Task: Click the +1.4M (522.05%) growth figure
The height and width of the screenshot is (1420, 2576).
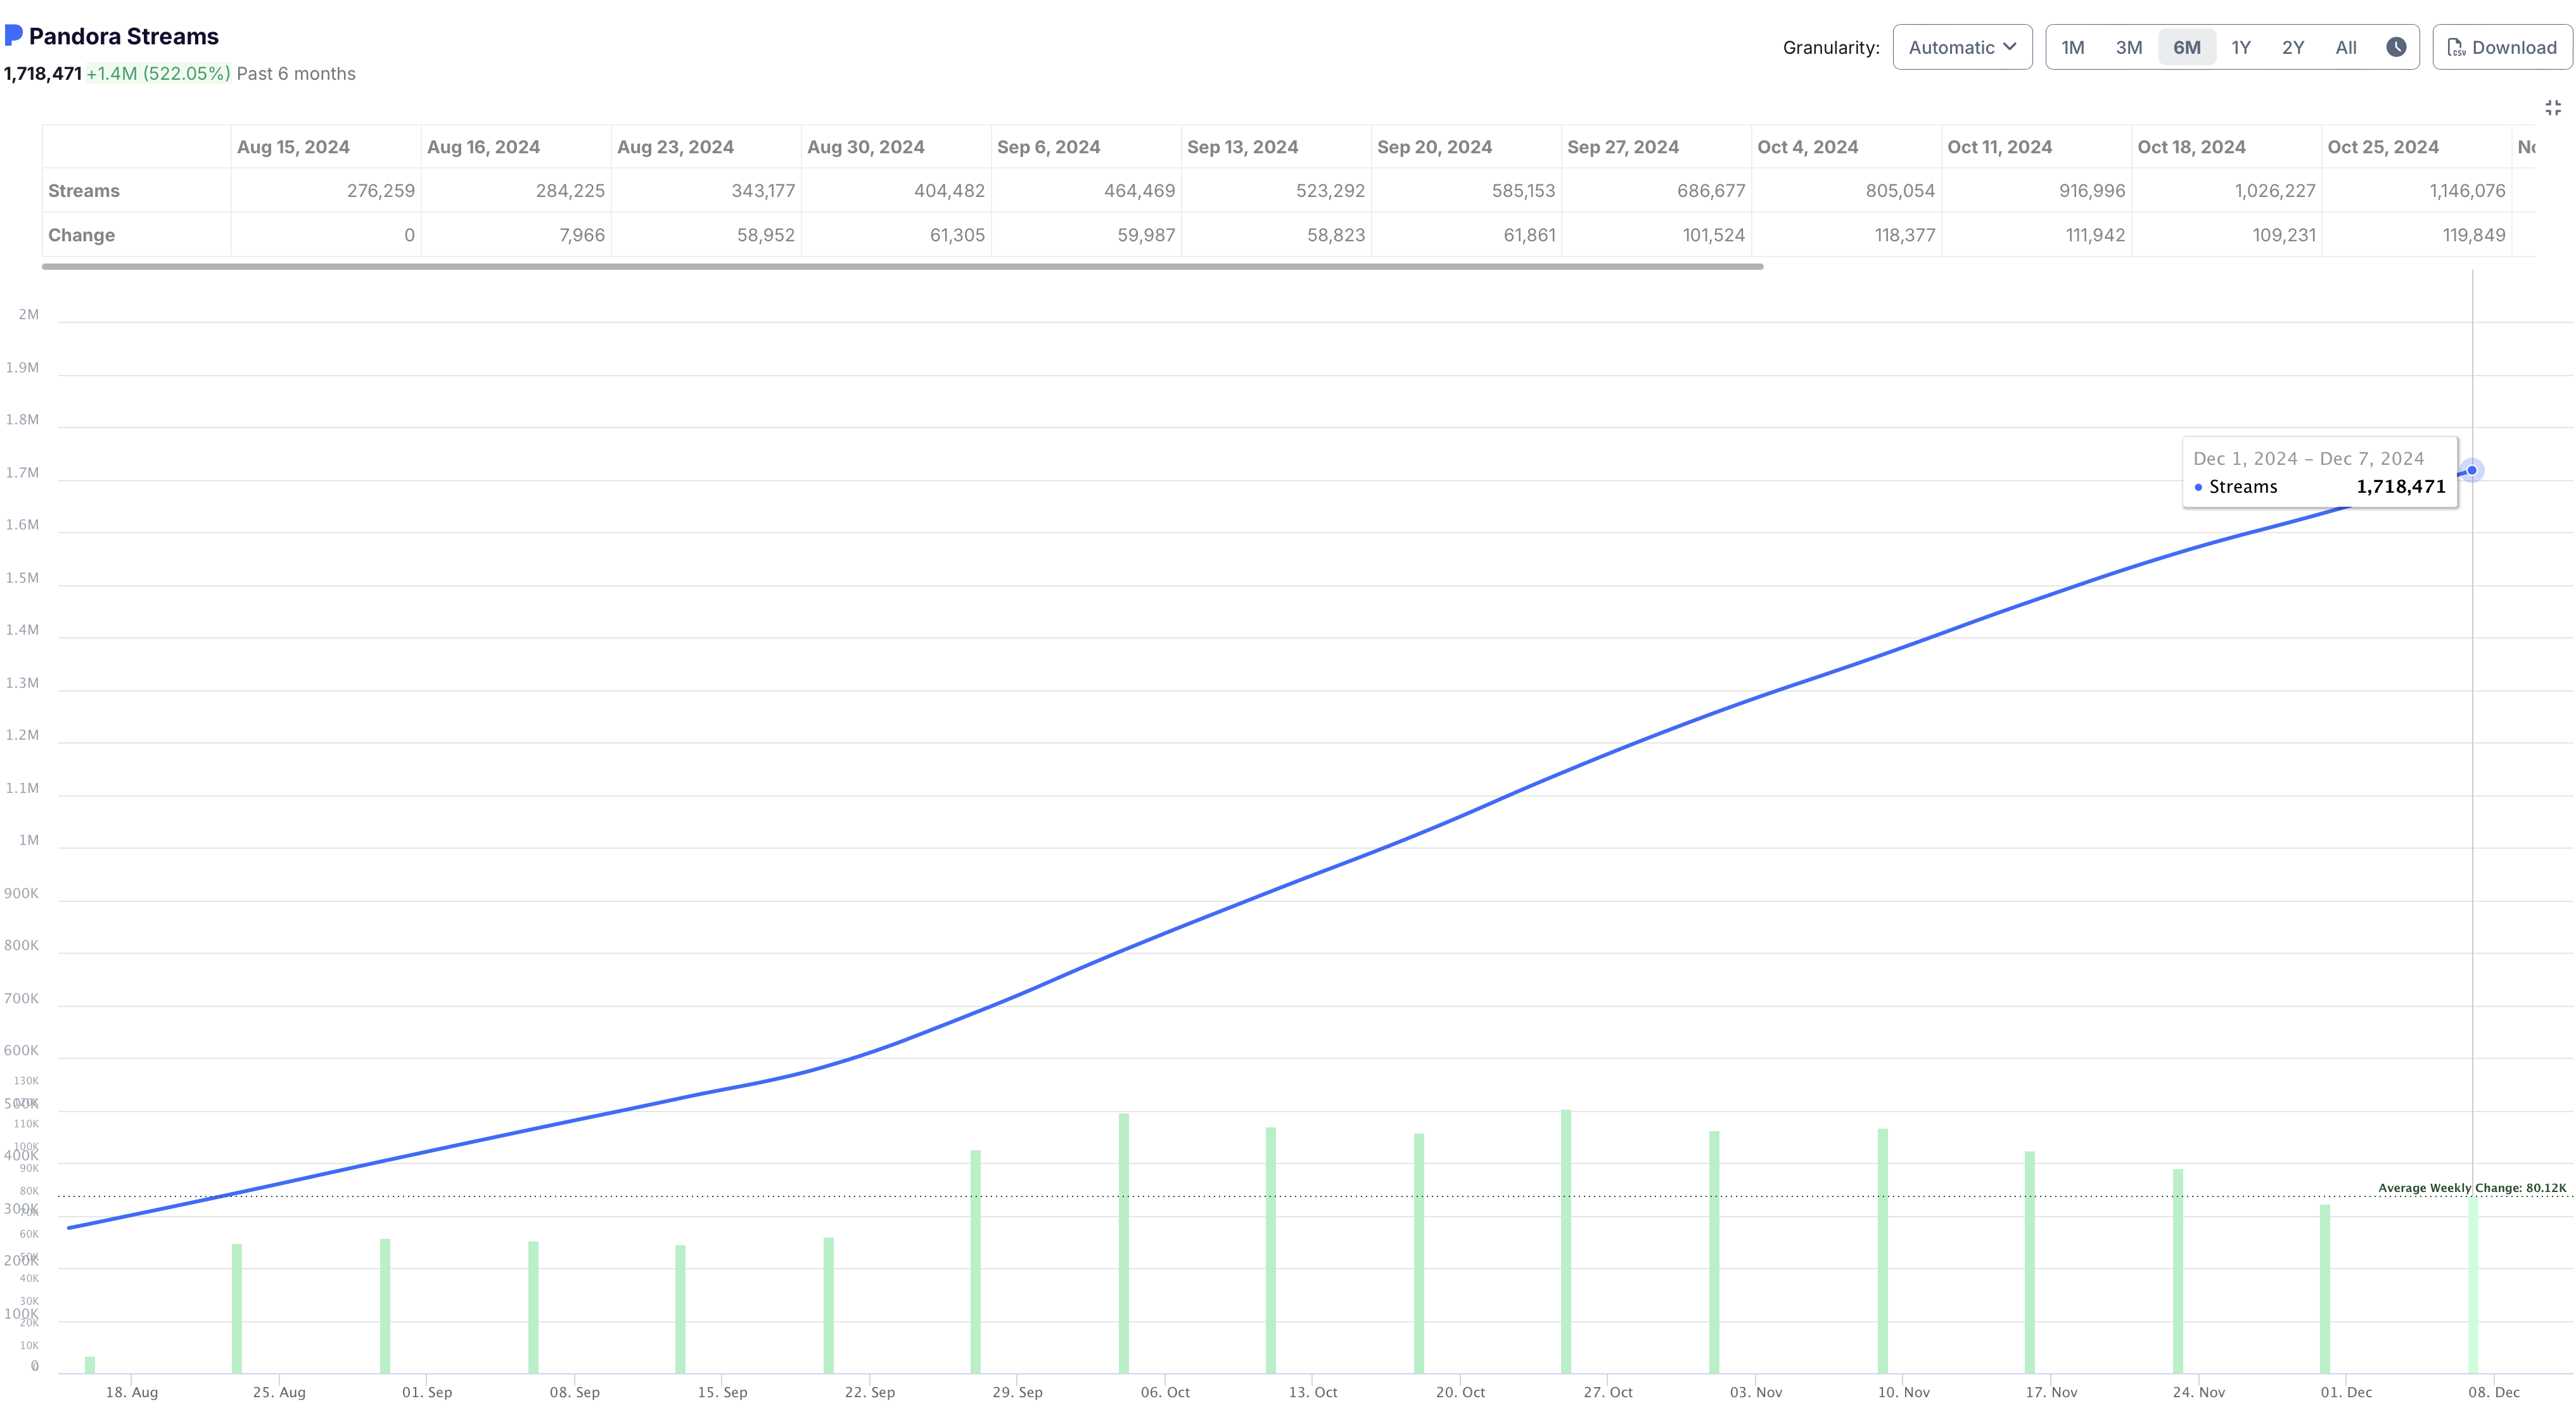Action: (158, 74)
